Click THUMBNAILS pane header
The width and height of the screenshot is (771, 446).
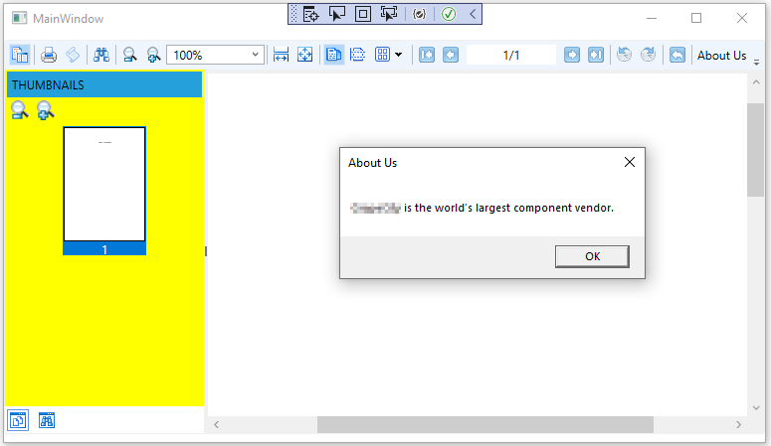104,84
